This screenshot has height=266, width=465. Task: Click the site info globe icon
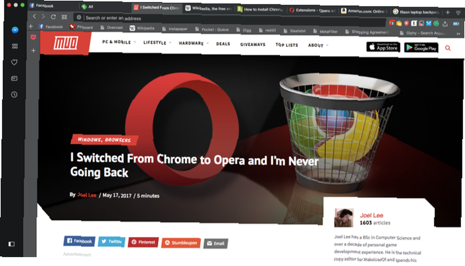point(79,18)
